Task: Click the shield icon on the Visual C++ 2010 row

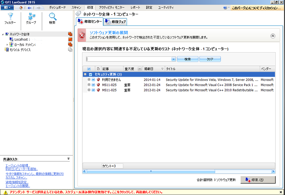Action: [x=98, y=90]
